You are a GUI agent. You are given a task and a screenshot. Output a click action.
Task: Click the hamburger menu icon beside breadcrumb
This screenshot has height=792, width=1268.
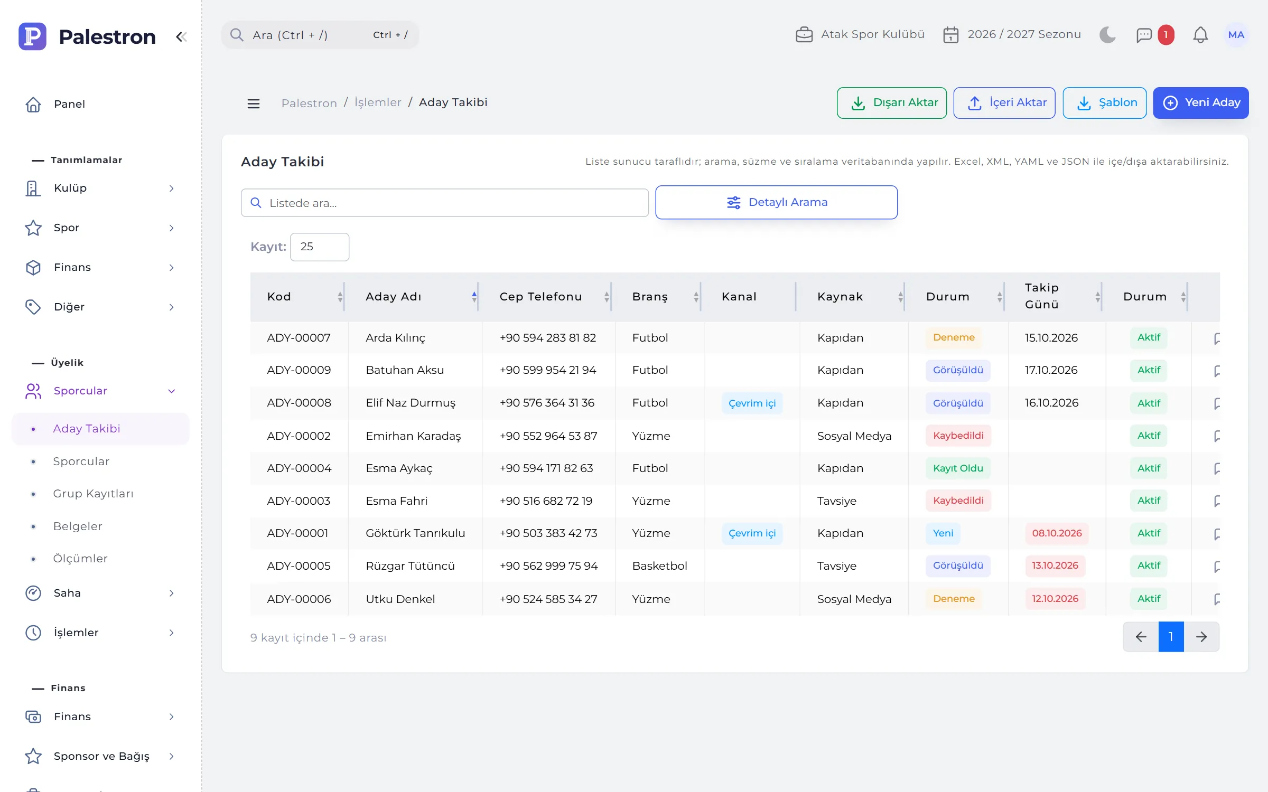(x=254, y=103)
